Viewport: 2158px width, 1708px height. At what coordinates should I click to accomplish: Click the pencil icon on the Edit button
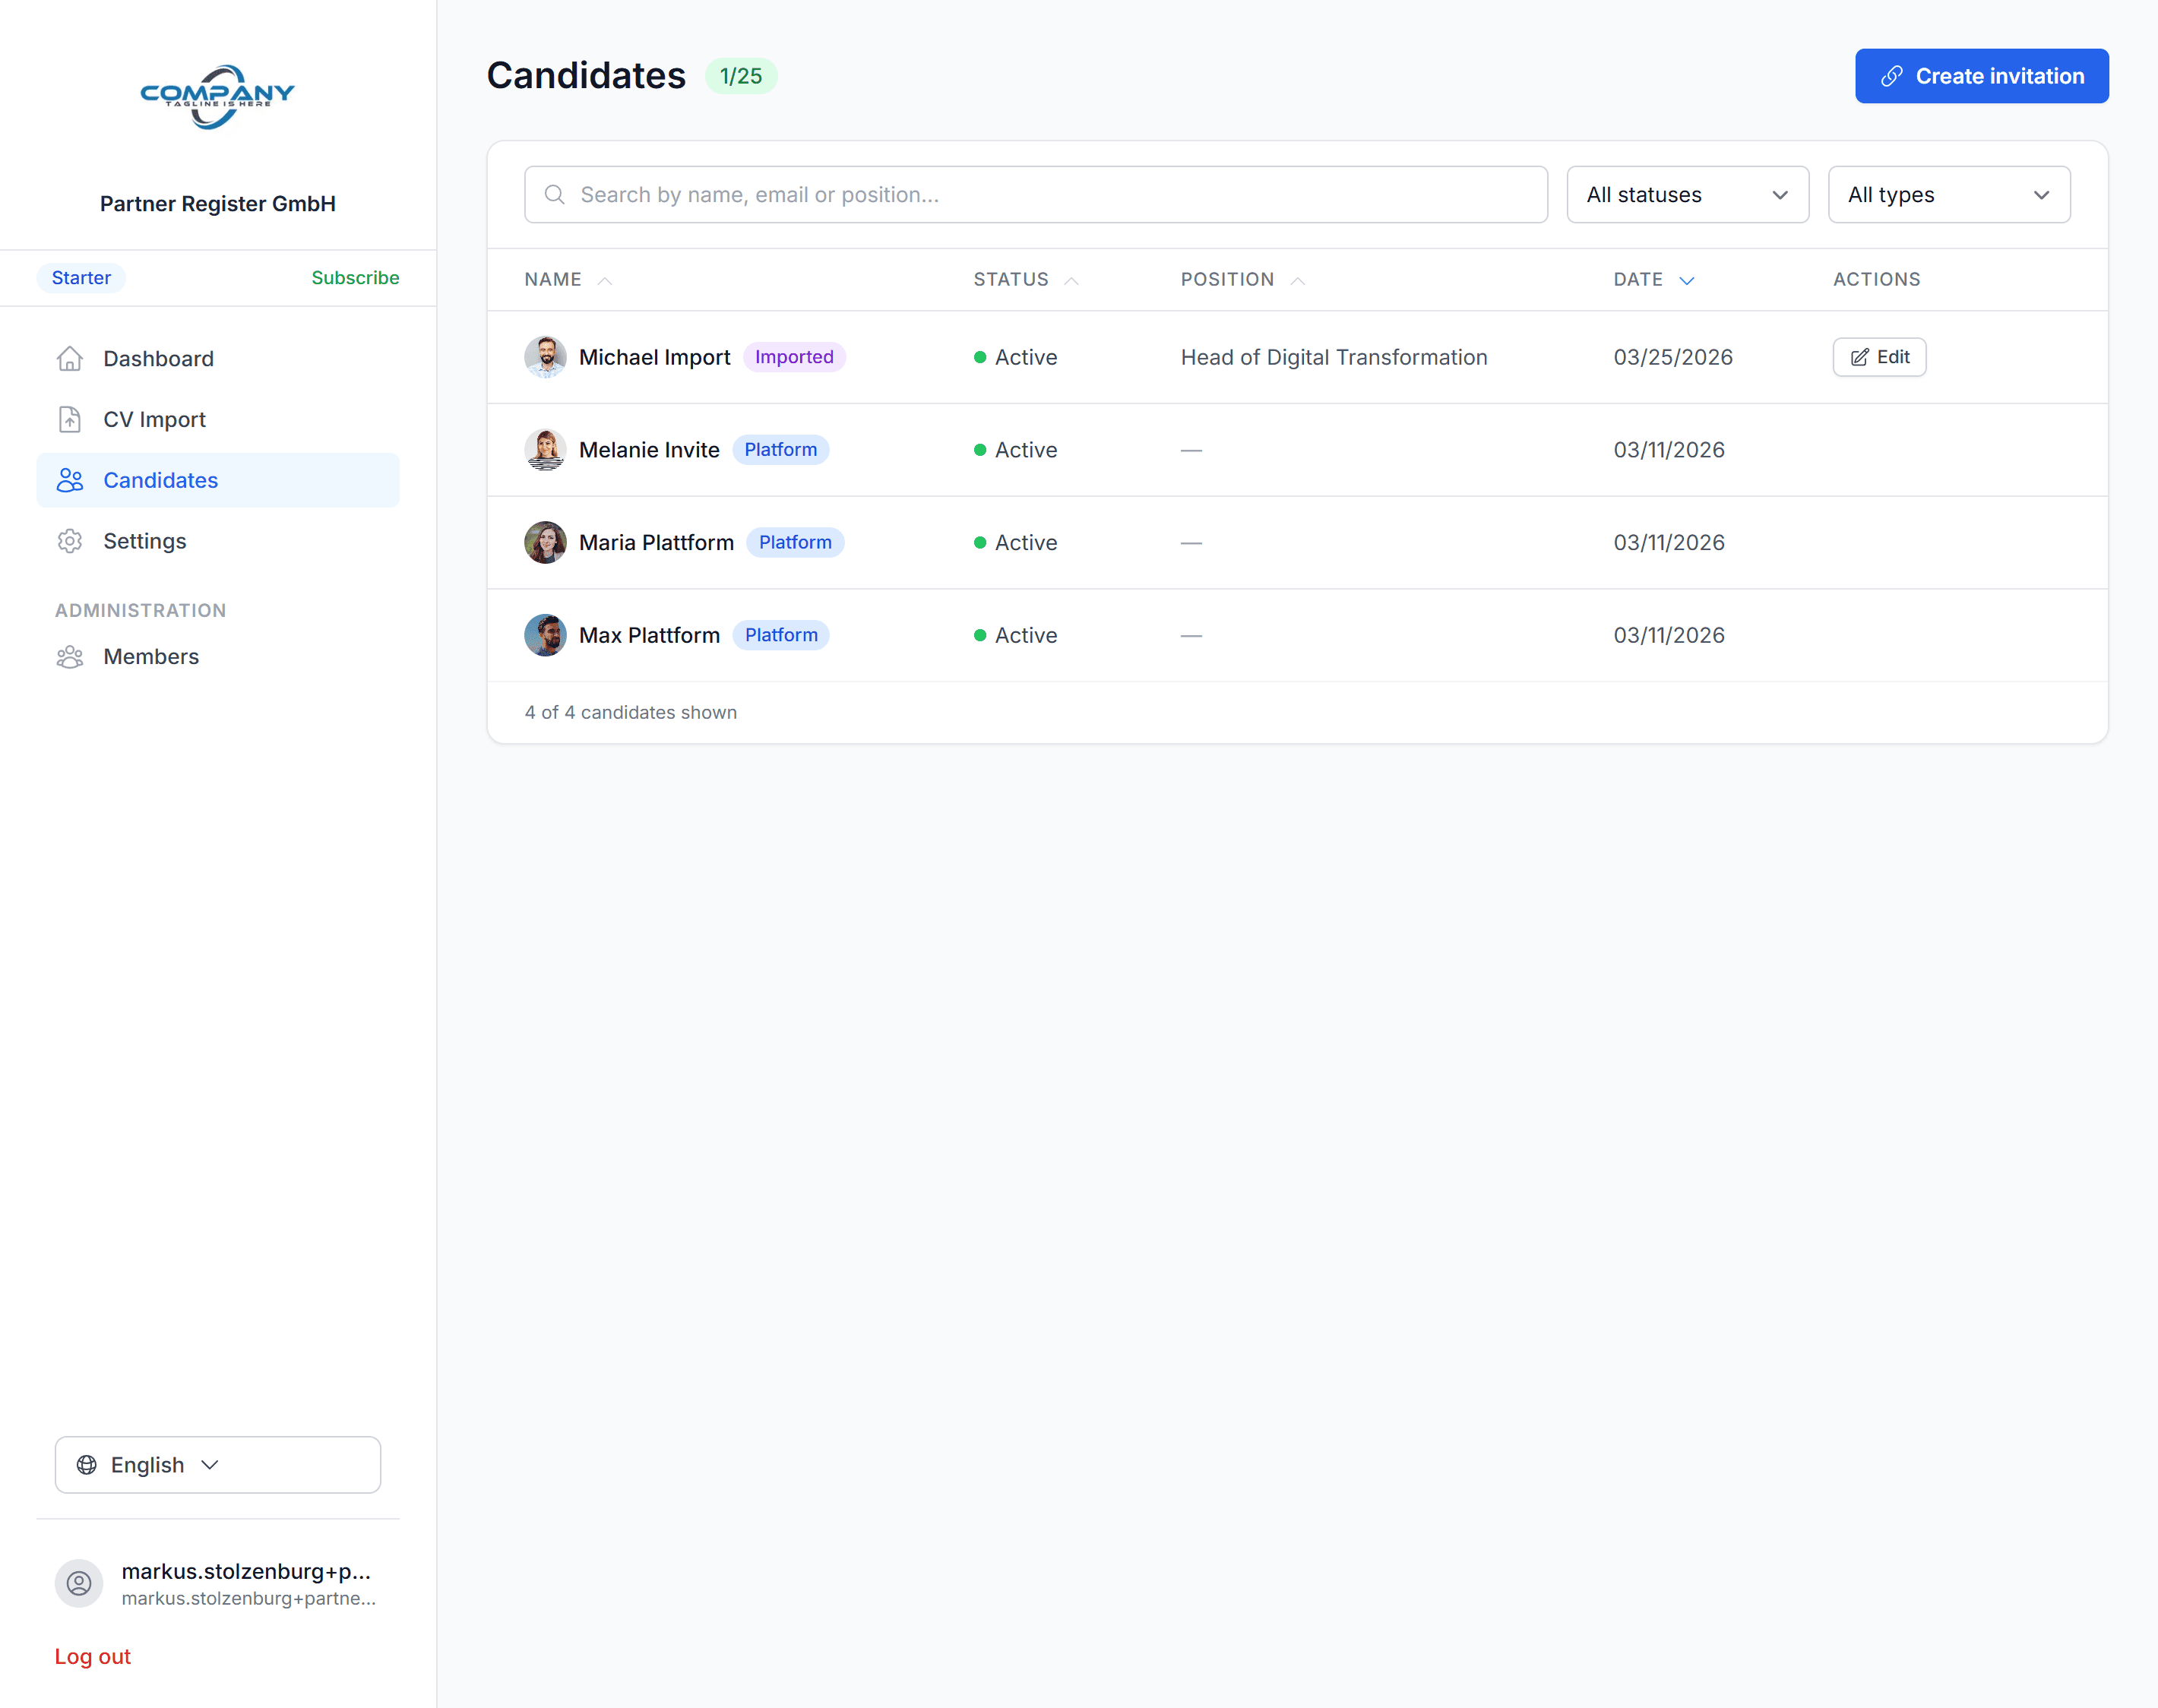[1859, 357]
